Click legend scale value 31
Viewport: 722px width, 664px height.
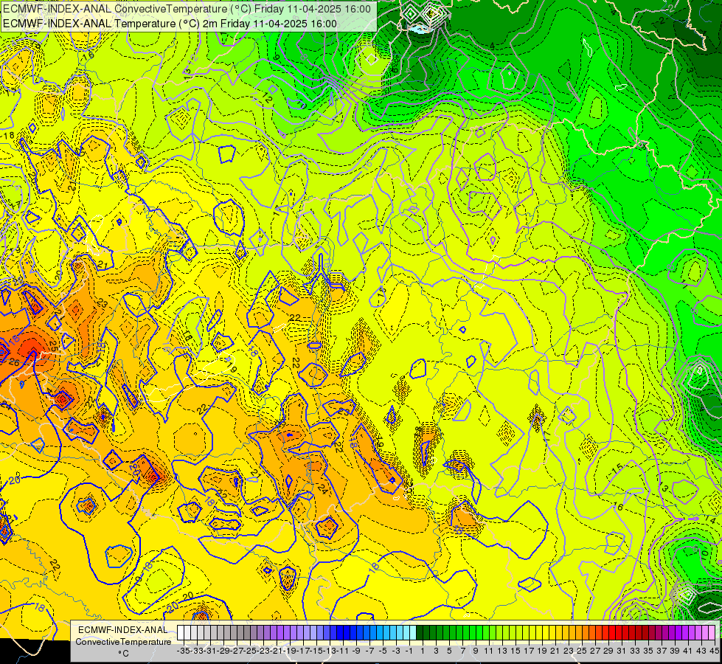[x=621, y=651]
